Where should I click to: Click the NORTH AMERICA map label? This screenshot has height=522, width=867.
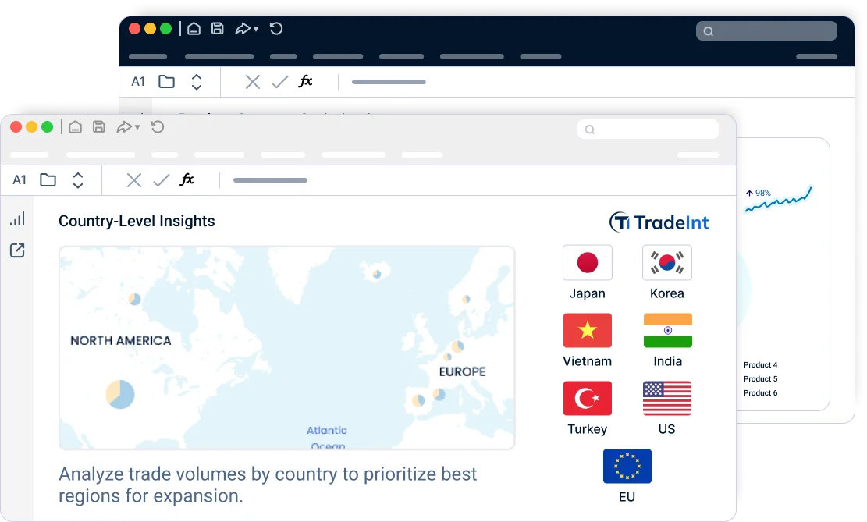[120, 341]
